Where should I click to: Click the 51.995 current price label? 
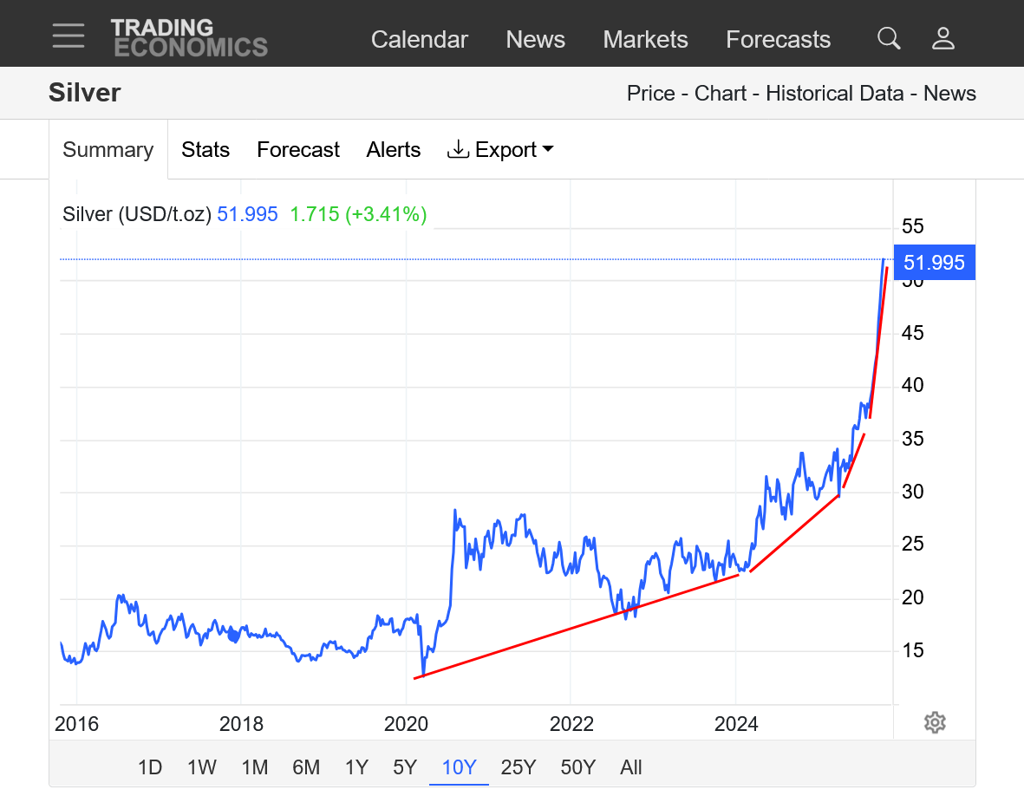click(934, 263)
